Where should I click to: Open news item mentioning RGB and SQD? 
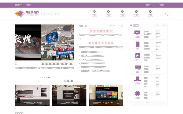tap(95, 71)
